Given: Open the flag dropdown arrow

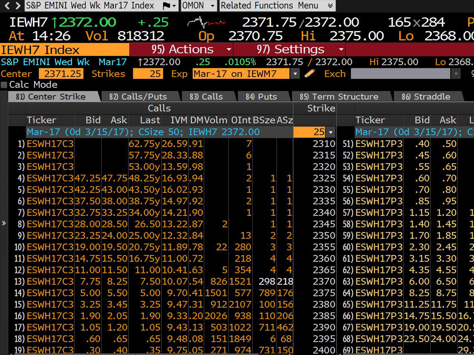Looking at the screenshot, I should click(175, 6).
